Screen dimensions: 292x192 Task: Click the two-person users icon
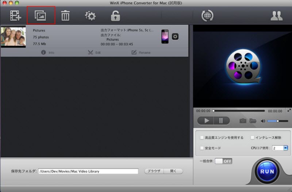point(276,16)
